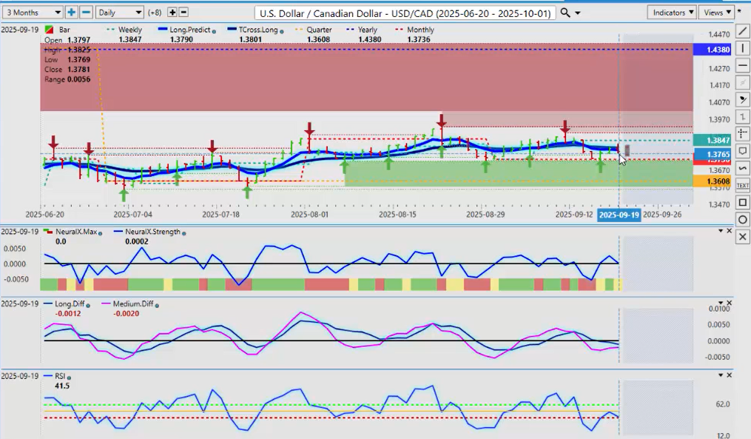Open the Diff panel options arrow
Viewport: 751px width, 439px height.
coord(721,303)
